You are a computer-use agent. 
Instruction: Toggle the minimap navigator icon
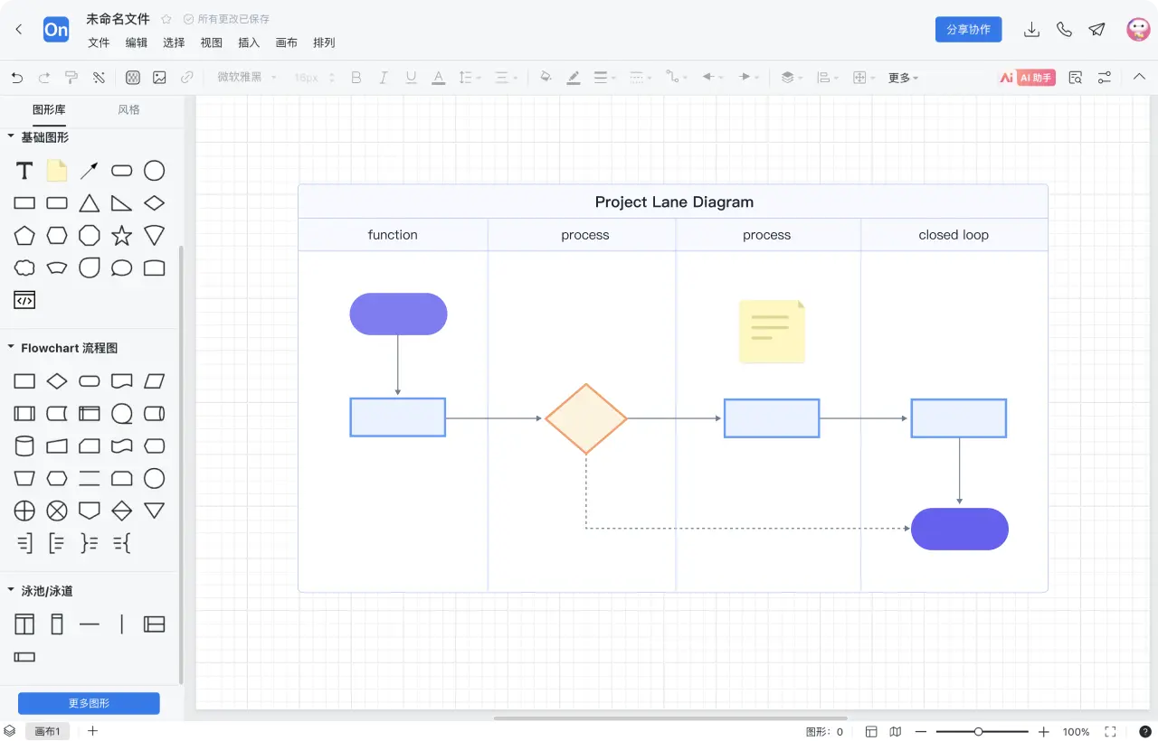pos(896,732)
